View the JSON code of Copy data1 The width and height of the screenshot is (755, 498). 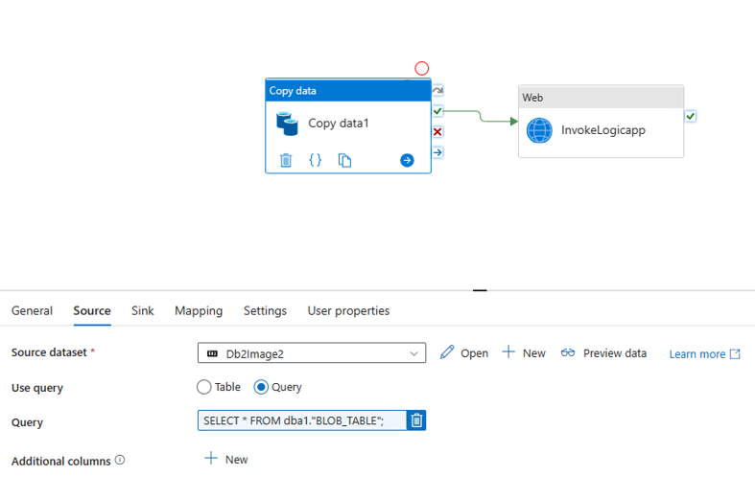point(315,160)
